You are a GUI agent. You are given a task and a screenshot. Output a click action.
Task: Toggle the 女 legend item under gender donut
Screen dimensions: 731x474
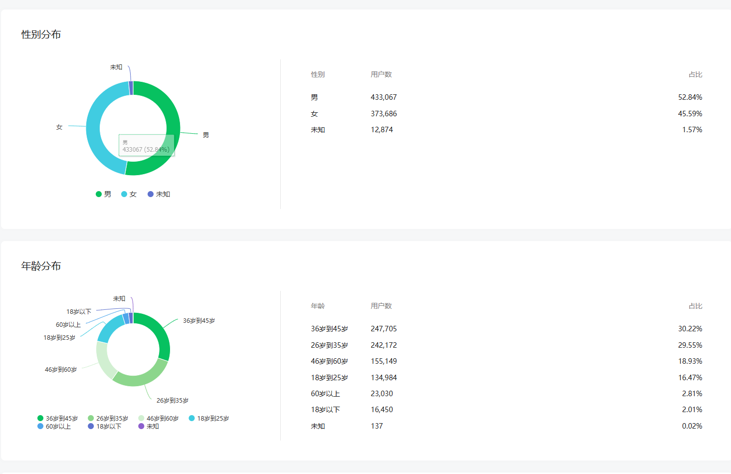(x=129, y=194)
